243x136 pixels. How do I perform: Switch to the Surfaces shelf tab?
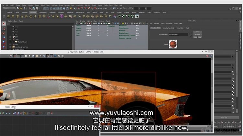point(25,13)
